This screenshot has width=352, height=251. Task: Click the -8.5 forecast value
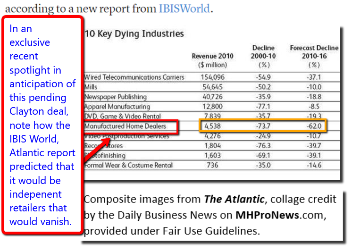(x=314, y=107)
